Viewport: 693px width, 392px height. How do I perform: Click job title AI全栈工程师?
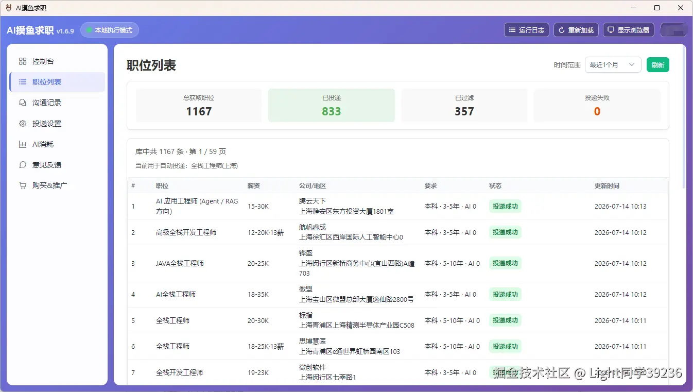176,294
